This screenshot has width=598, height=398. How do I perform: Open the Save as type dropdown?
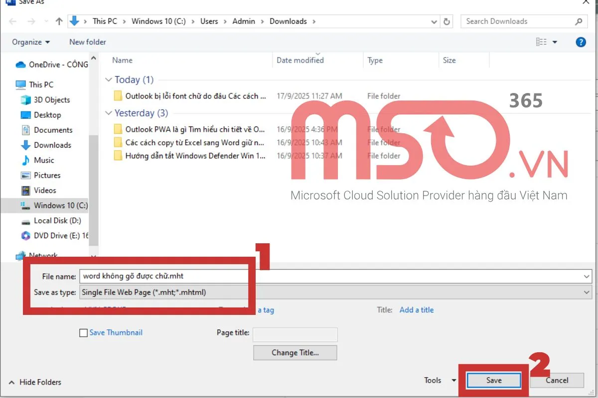pos(587,293)
